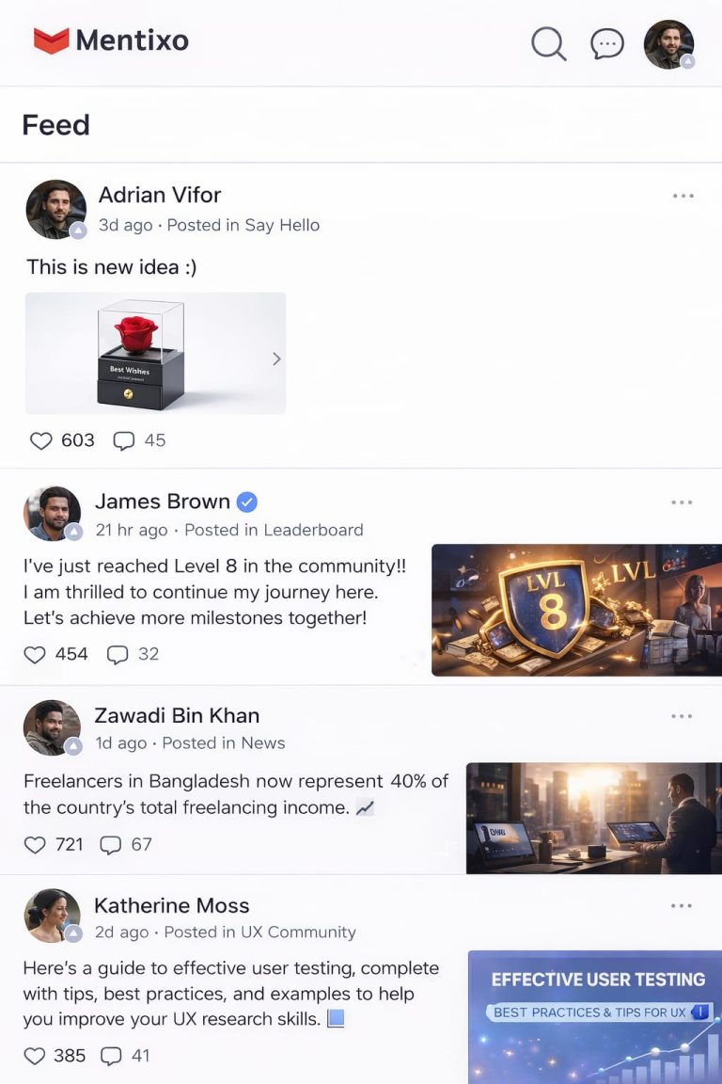The width and height of the screenshot is (722, 1084).
Task: Like James Brown's Level 8 post
Action: point(35,654)
